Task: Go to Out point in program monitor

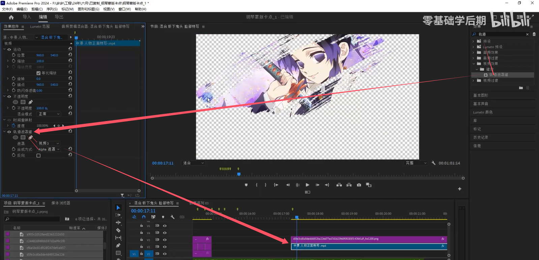Action: pyautogui.click(x=327, y=185)
